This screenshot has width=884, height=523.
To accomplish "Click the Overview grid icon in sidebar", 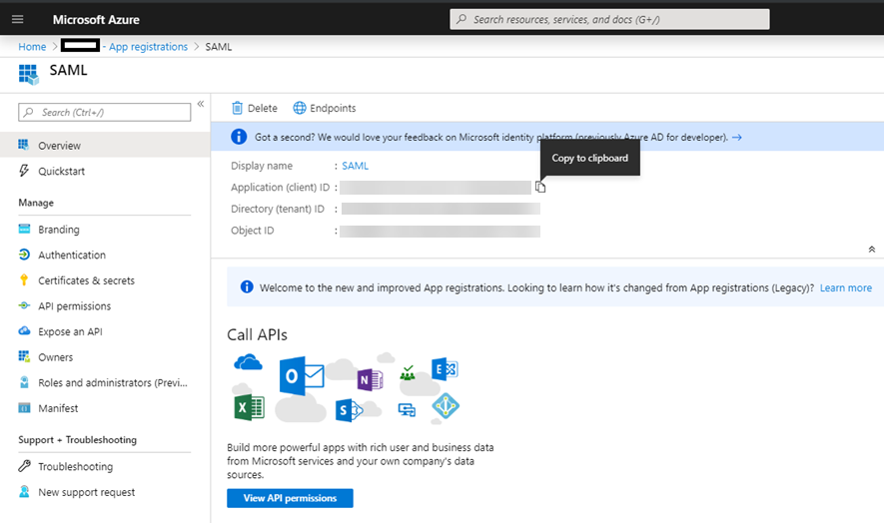I will coord(23,145).
